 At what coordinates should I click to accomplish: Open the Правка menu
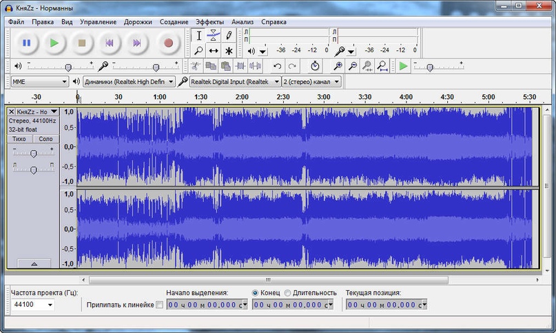click(x=43, y=21)
